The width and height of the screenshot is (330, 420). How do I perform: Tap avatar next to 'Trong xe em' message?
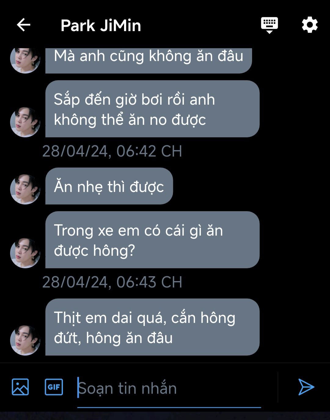25,253
